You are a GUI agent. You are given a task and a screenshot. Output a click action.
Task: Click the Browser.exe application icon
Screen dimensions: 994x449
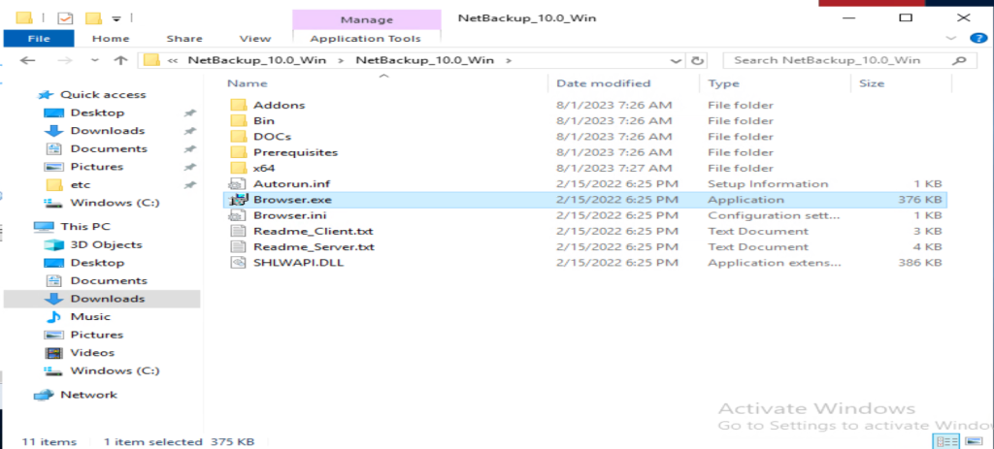tap(238, 200)
